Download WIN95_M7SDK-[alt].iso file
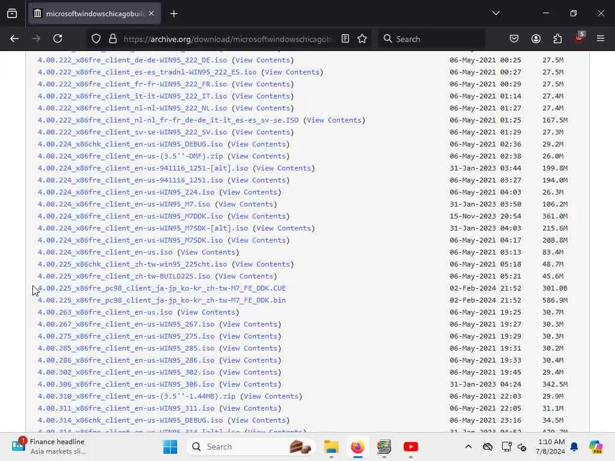This screenshot has width=615, height=461. click(x=143, y=228)
